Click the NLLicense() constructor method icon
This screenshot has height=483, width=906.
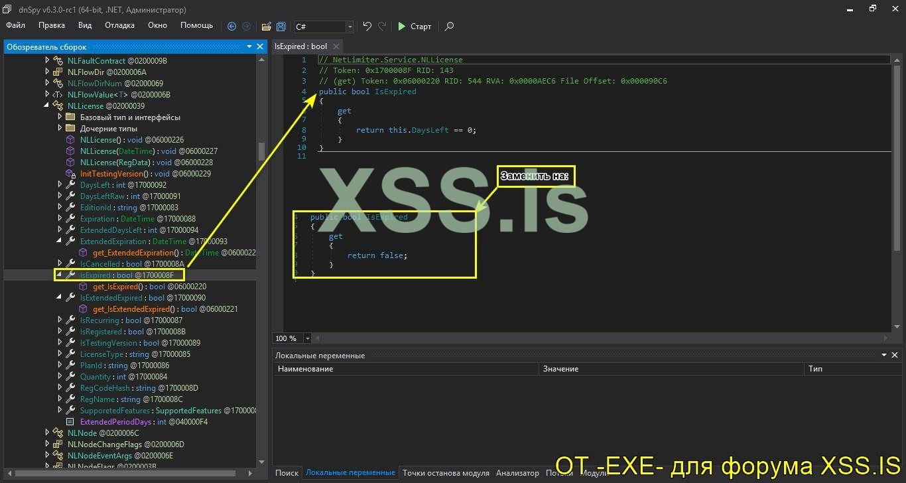point(70,139)
